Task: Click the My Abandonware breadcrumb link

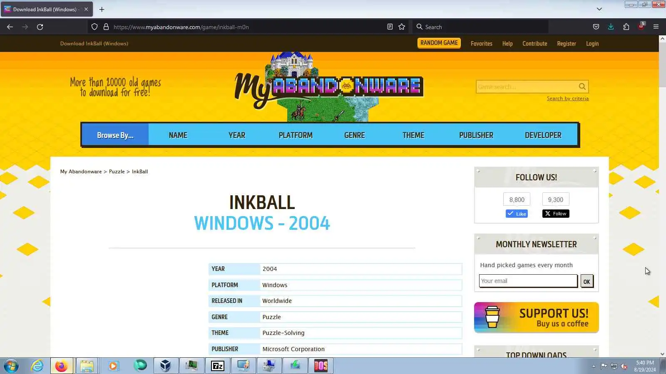Action: point(81,172)
